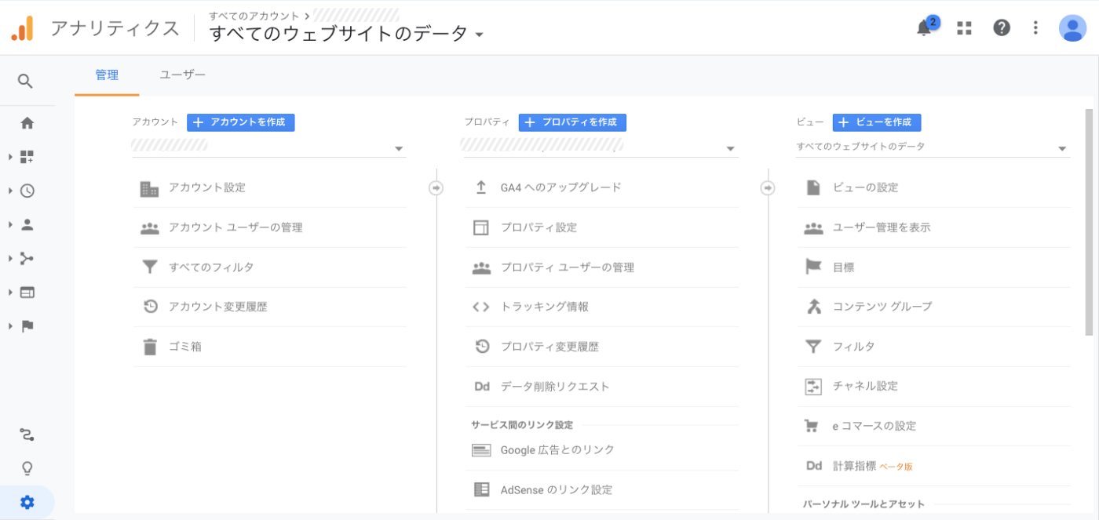The width and height of the screenshot is (1099, 520).
Task: Expand Customization section arrow in sidebar
Action: click(10, 157)
